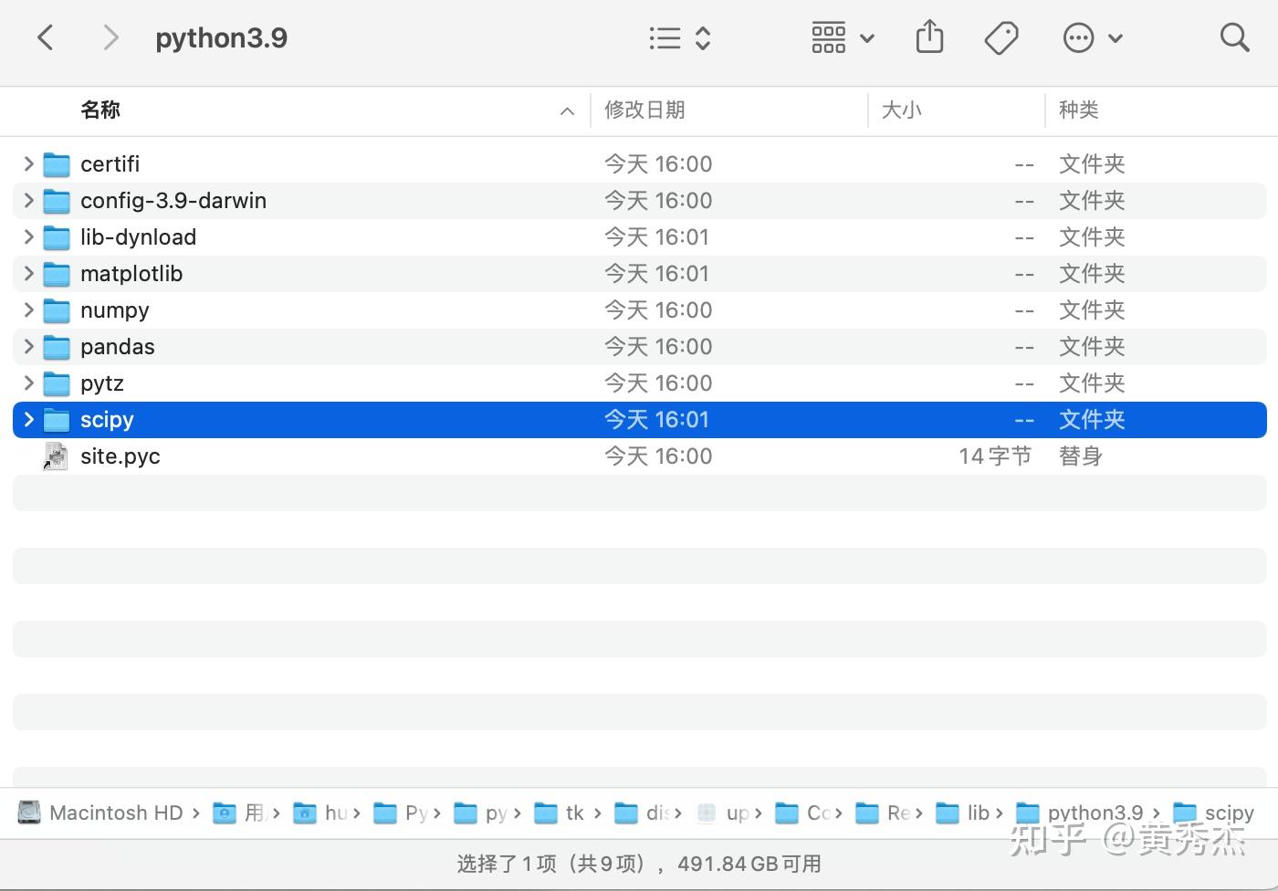
Task: Click the 14 字节 size of site.pyc
Action: (x=995, y=456)
